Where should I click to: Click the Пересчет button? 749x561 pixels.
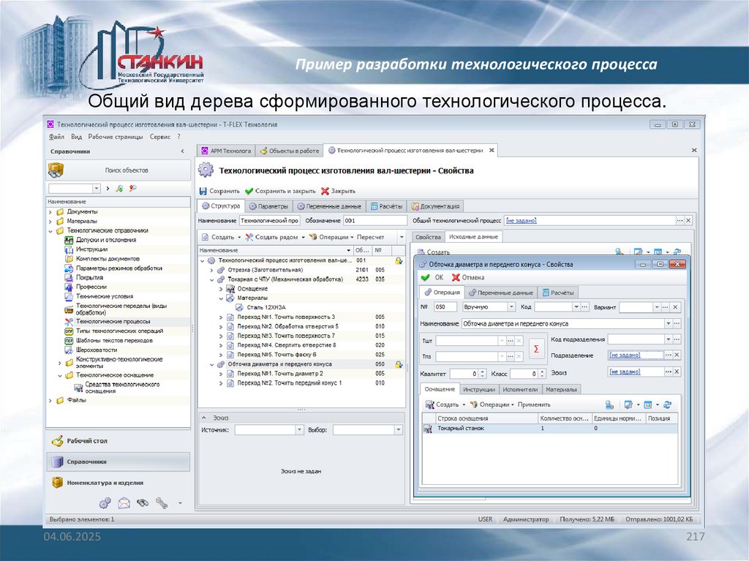[x=370, y=237]
